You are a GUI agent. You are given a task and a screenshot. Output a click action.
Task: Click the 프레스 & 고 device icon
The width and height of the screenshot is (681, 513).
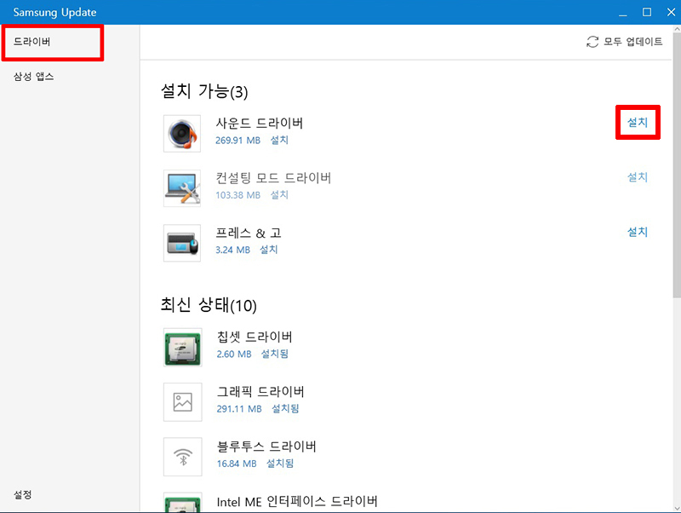(182, 243)
